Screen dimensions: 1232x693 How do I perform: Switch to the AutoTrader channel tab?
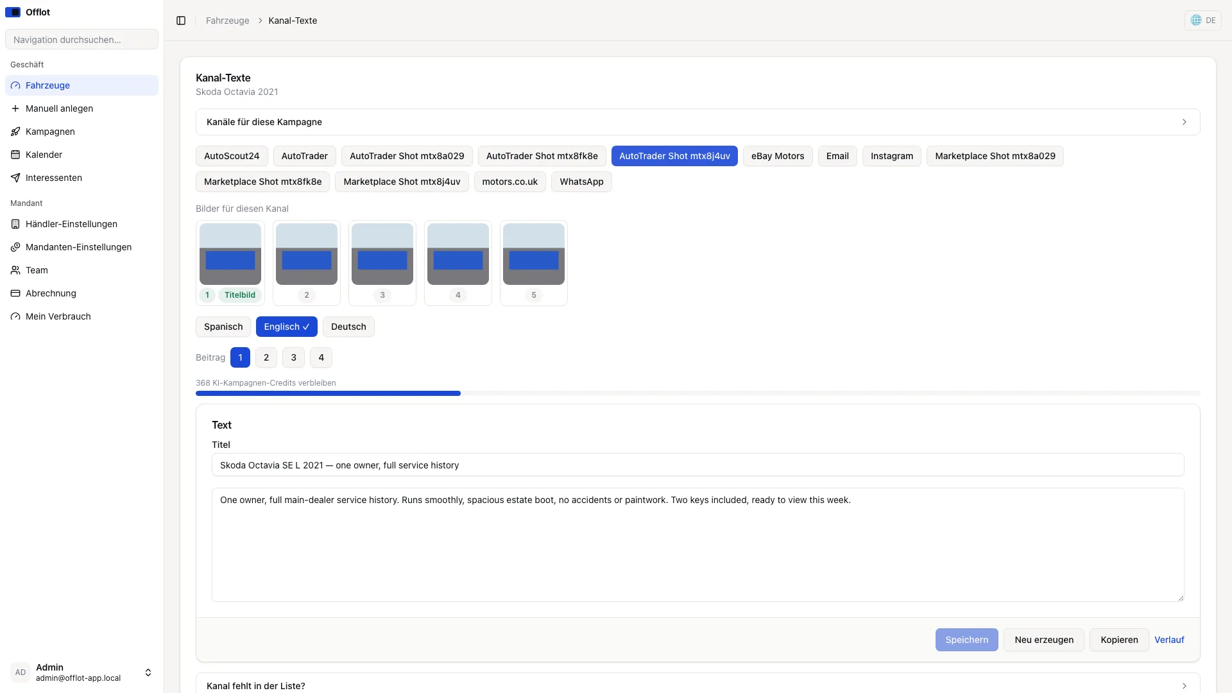305,156
